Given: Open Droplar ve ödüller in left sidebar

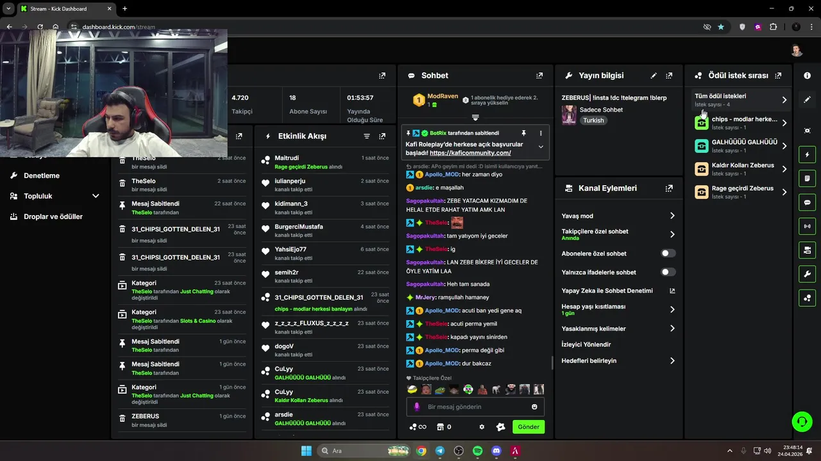Looking at the screenshot, I should [55, 216].
